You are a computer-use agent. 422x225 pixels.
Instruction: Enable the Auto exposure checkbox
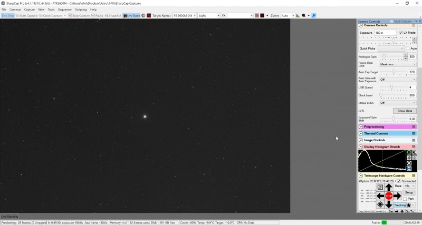coord(407,48)
